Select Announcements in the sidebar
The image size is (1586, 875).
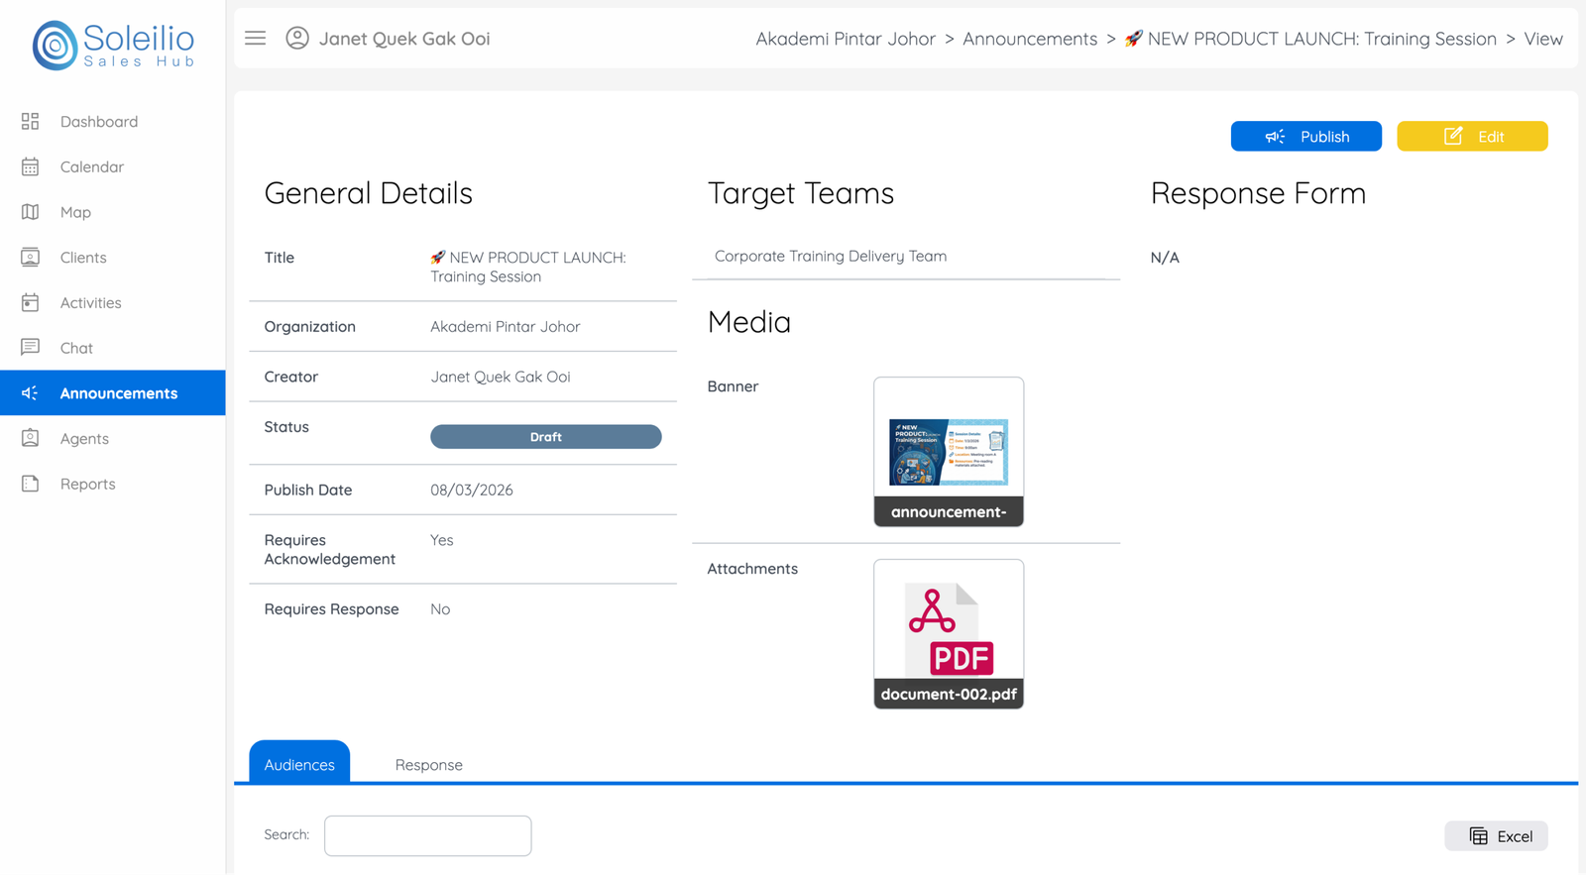pos(118,393)
